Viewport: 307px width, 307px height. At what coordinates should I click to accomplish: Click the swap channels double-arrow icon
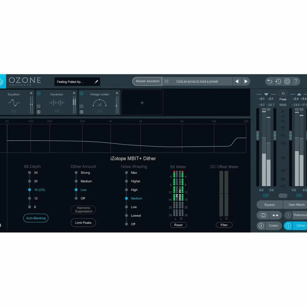tap(275, 215)
